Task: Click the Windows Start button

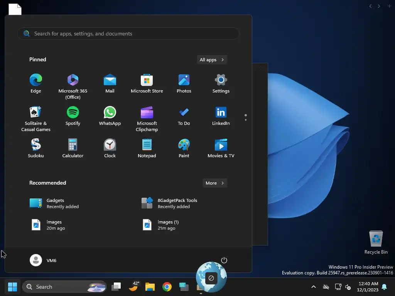Action: [12, 287]
